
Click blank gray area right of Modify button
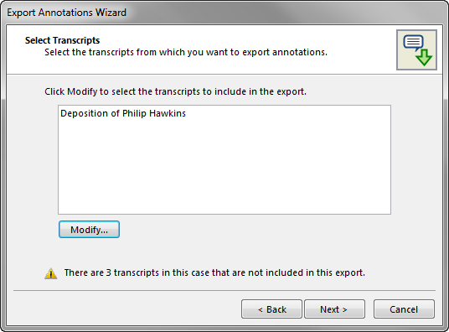255,230
